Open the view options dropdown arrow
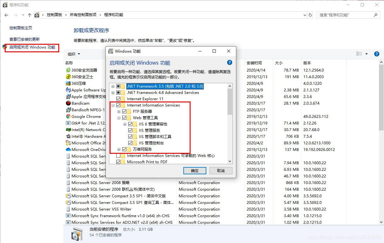Viewport: 384px width, 243px height. pyautogui.click(x=366, y=54)
